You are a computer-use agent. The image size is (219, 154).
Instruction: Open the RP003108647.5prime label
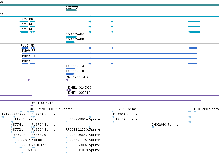point(83,135)
